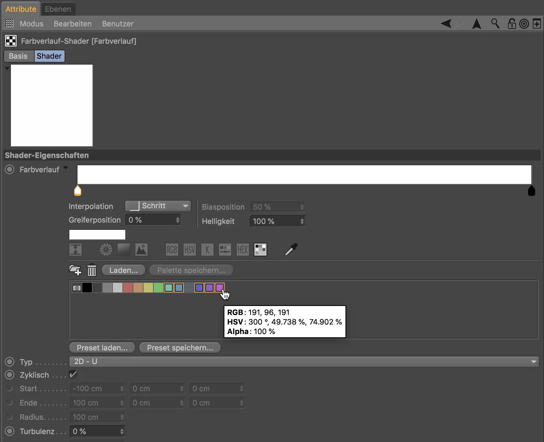Toggle the color mixer sliders icon
The image size is (544, 442).
225,250
